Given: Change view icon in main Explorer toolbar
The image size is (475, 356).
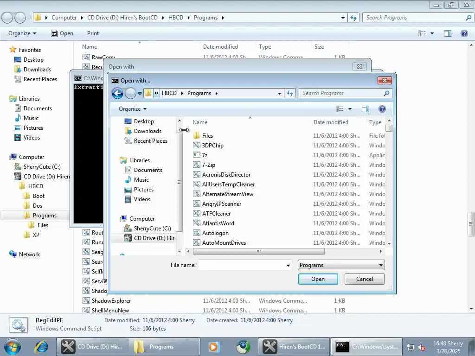Looking at the screenshot, I should pos(422,33).
